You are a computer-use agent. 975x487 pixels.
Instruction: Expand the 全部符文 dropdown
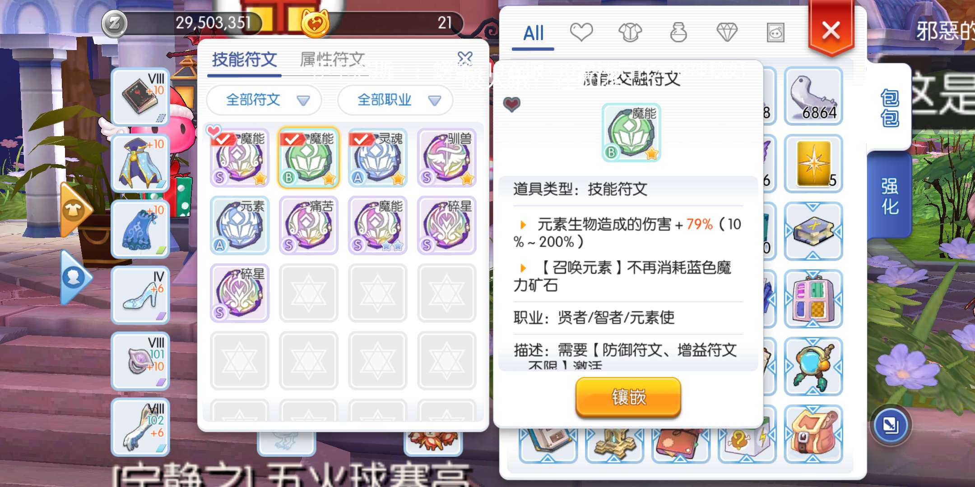pos(264,100)
